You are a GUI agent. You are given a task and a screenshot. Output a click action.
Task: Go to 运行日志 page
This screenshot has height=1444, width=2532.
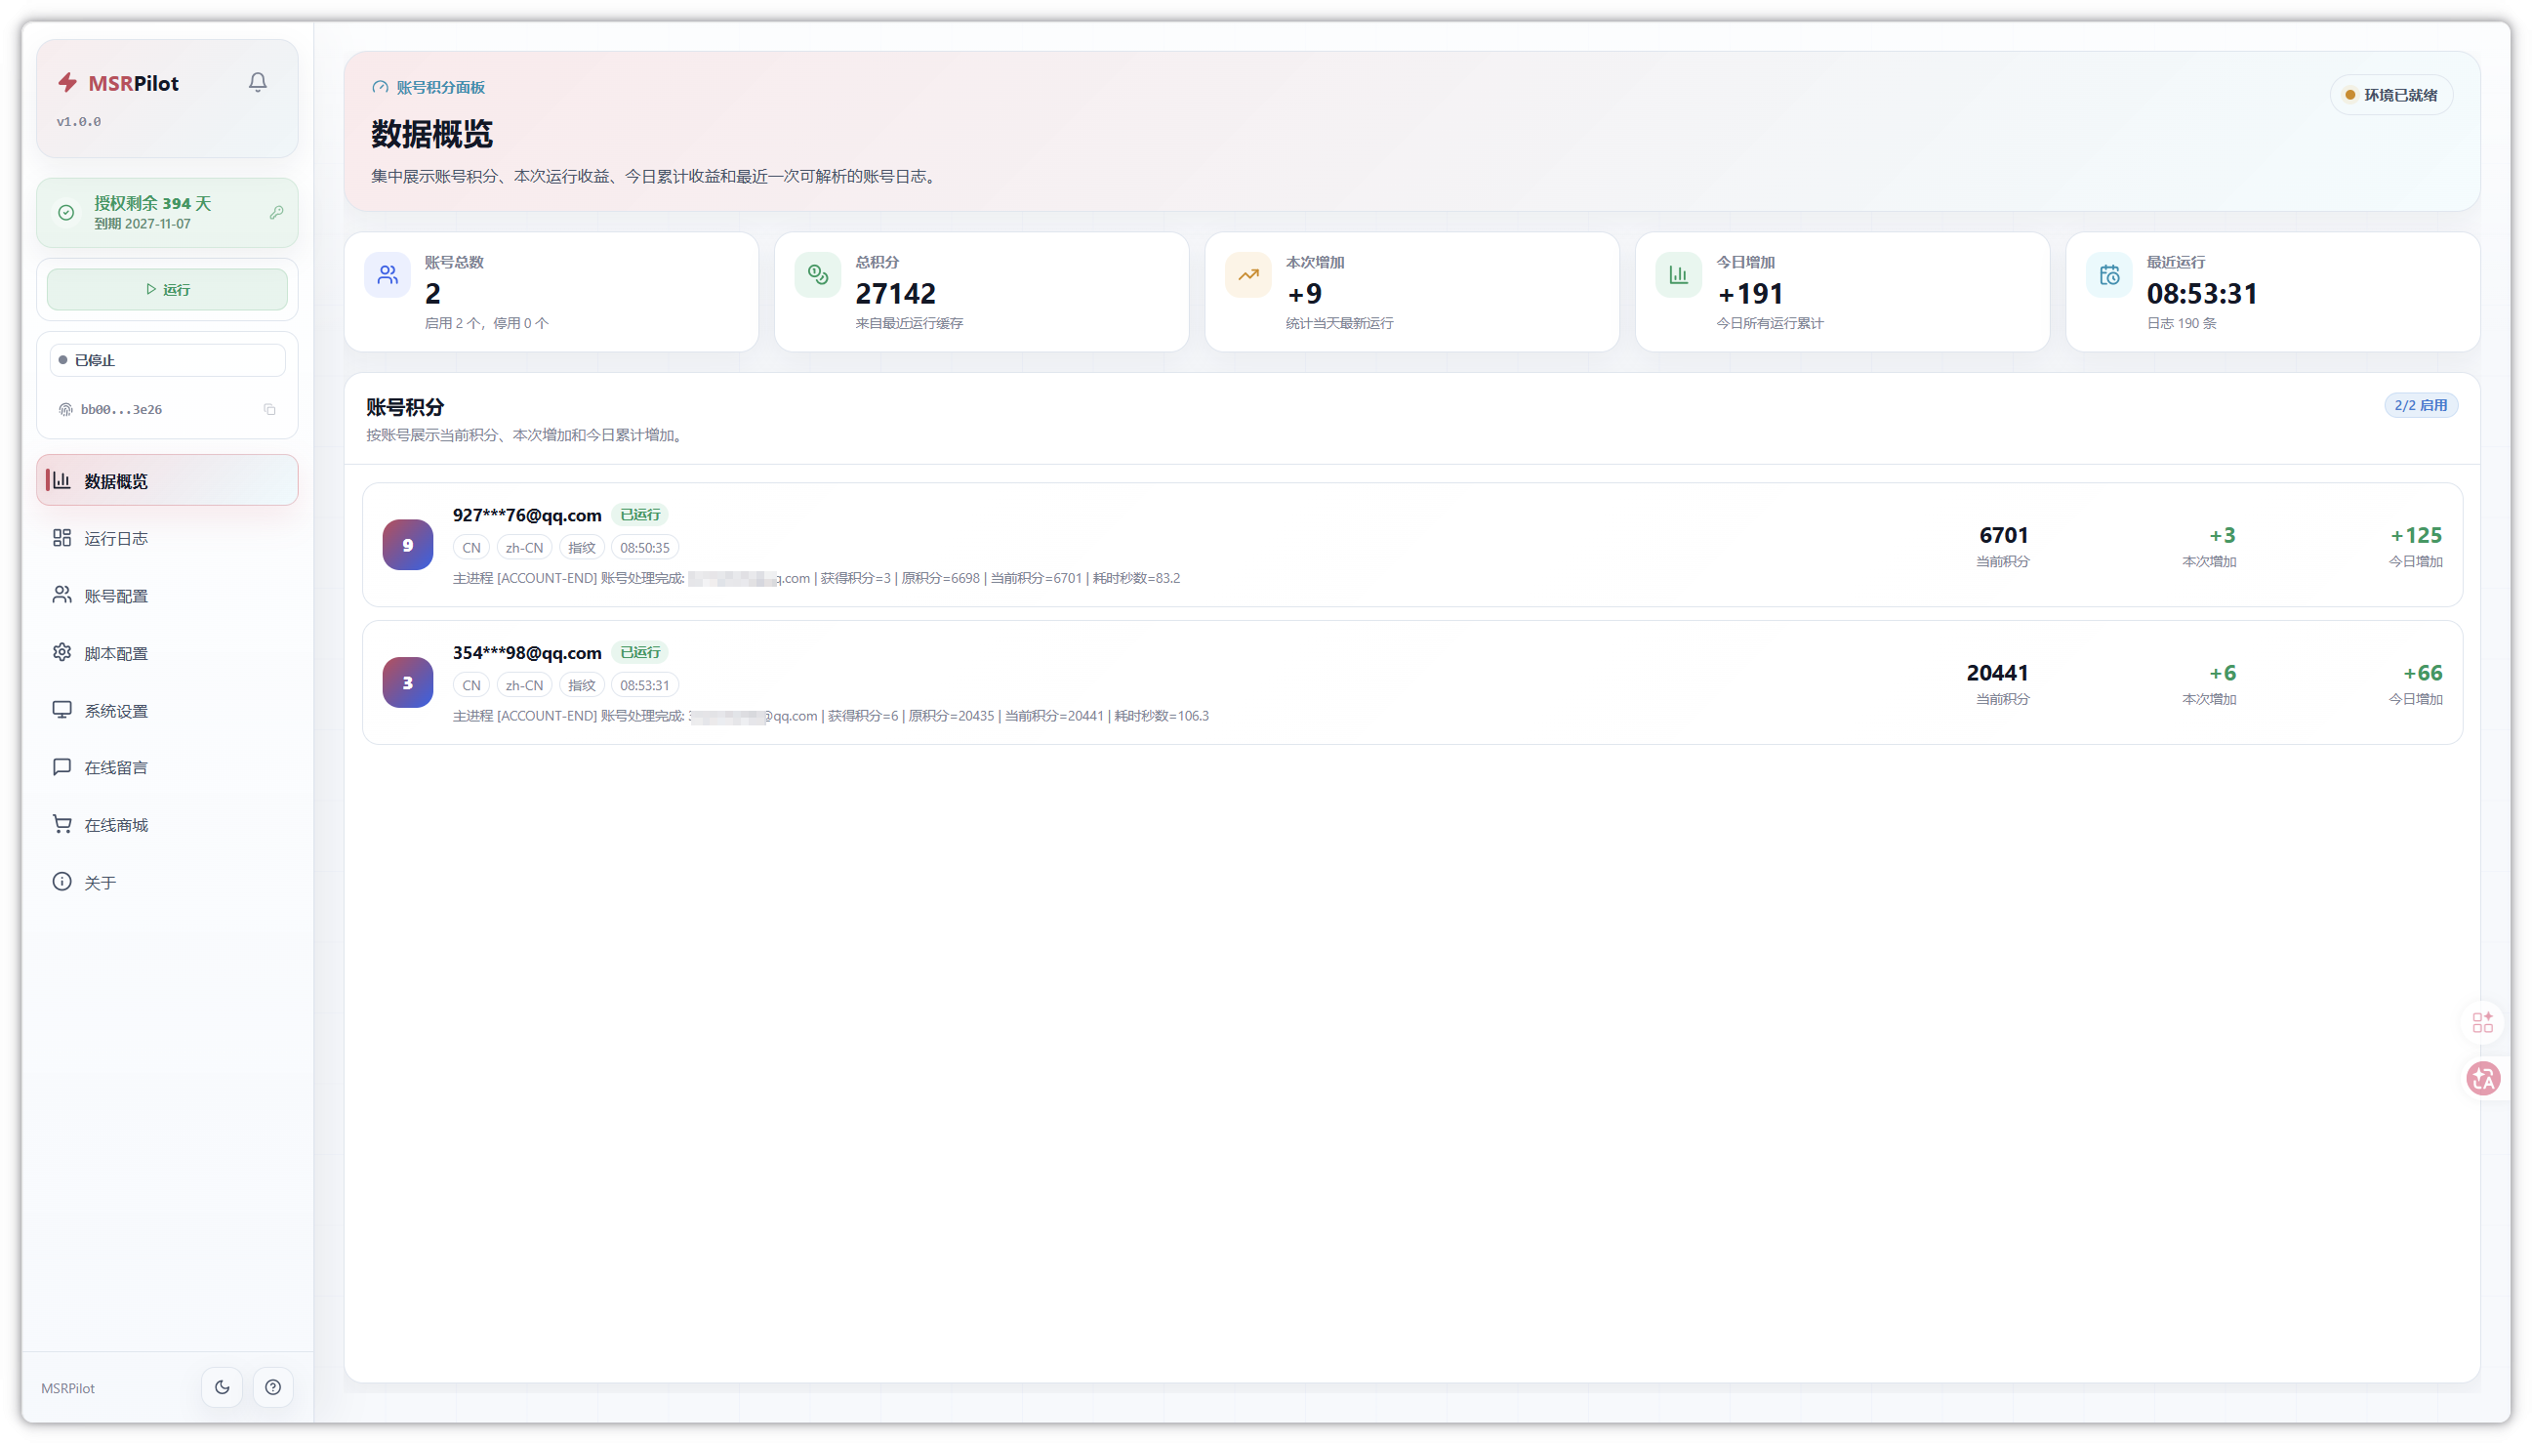168,538
